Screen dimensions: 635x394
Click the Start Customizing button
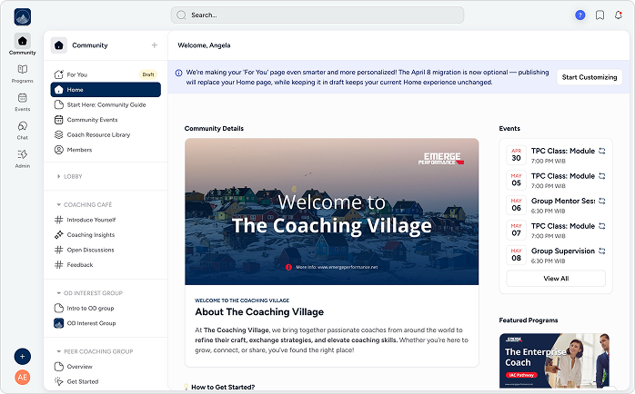[x=590, y=77]
